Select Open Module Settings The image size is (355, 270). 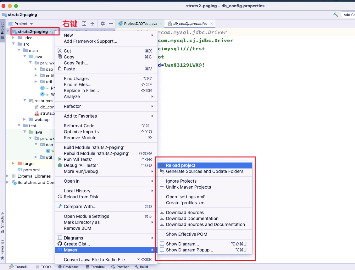(106, 216)
